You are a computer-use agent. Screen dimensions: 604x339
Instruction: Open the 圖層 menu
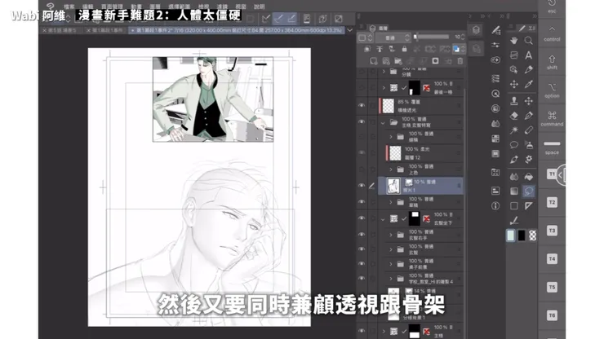pyautogui.click(x=155, y=7)
